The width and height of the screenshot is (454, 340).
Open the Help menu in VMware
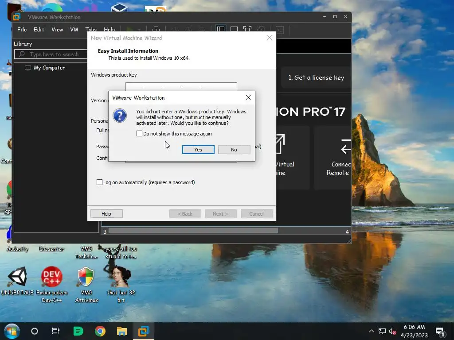point(109,29)
